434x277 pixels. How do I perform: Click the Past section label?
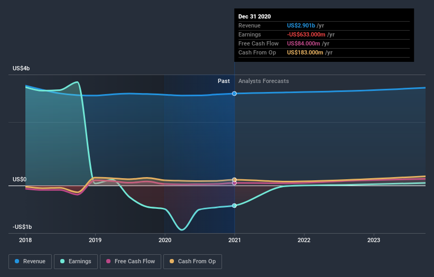point(224,81)
